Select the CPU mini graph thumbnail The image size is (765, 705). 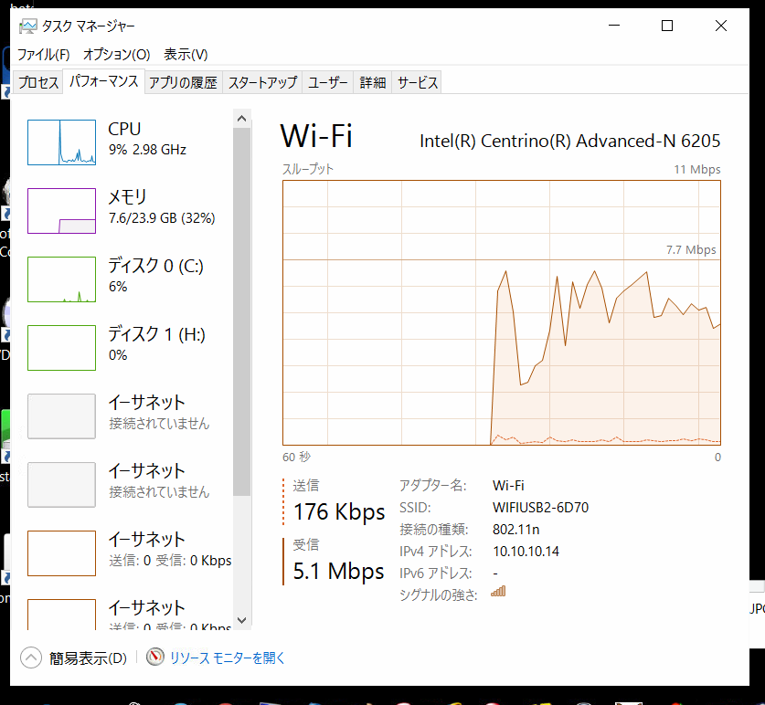[61, 142]
